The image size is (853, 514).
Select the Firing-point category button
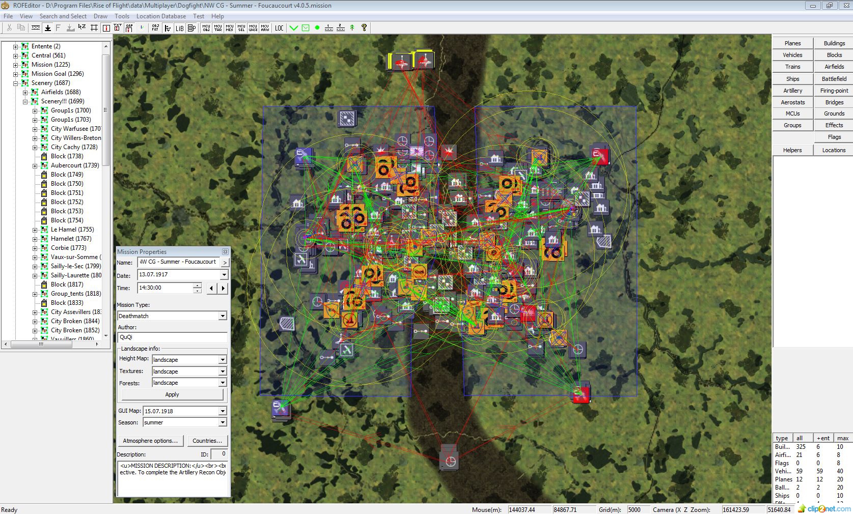coord(834,91)
